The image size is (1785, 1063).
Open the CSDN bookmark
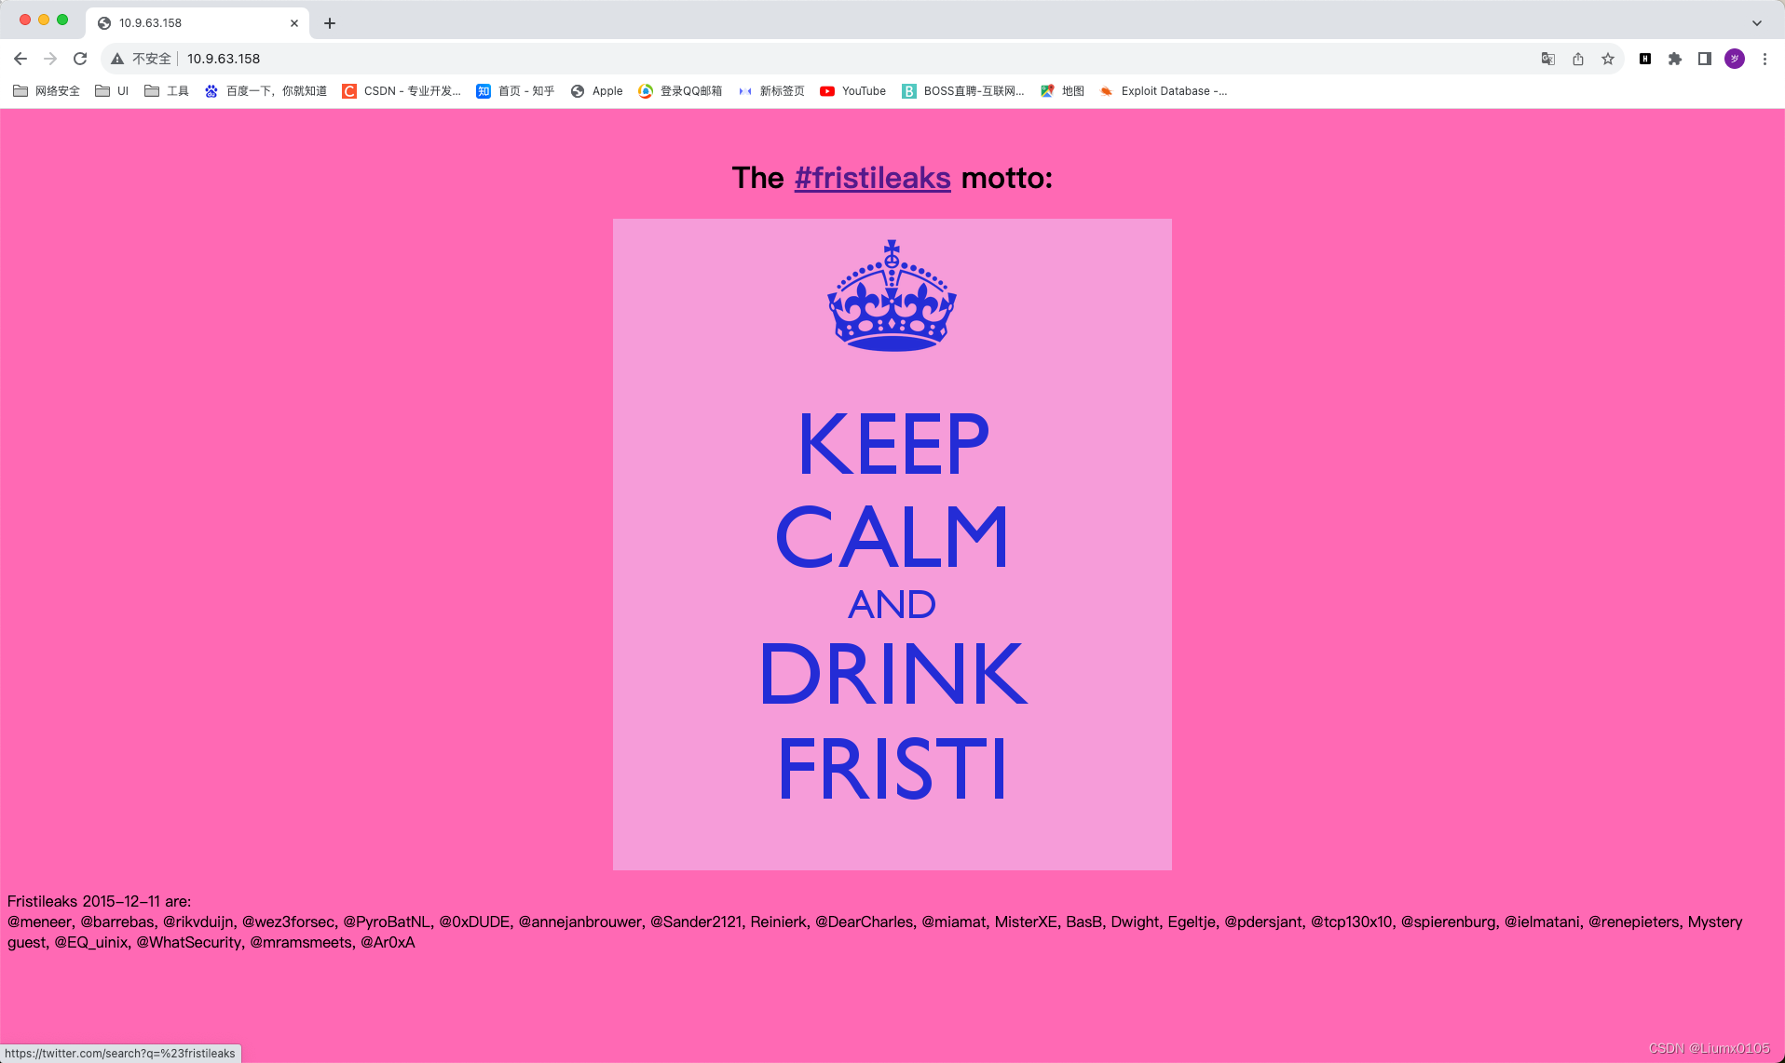coord(402,91)
